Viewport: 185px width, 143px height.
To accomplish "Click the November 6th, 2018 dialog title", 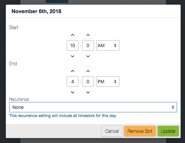I will click(x=36, y=12).
